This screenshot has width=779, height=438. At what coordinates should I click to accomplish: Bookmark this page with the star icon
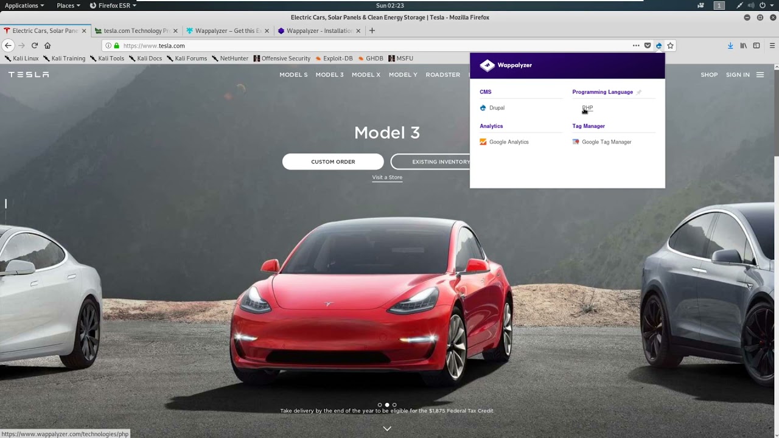(x=670, y=46)
